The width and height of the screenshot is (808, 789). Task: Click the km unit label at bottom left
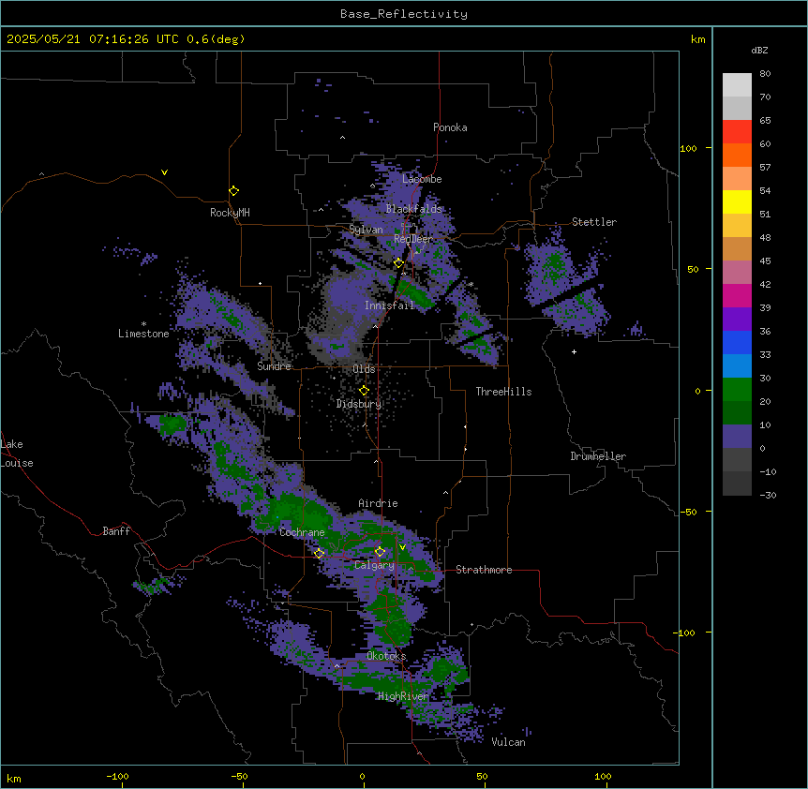tap(14, 778)
